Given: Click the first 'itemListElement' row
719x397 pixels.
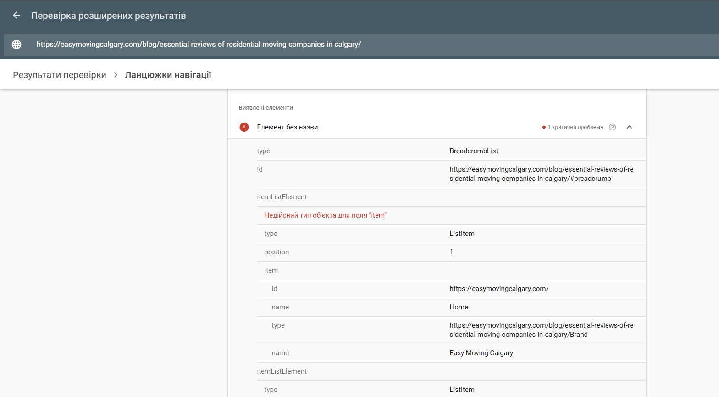Looking at the screenshot, I should pyautogui.click(x=282, y=197).
